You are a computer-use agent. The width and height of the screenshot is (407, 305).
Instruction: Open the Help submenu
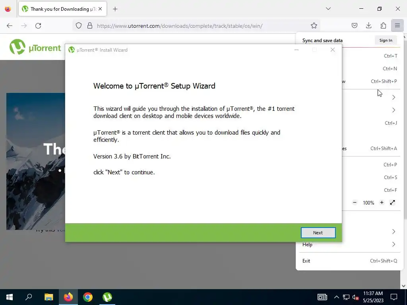point(349,244)
